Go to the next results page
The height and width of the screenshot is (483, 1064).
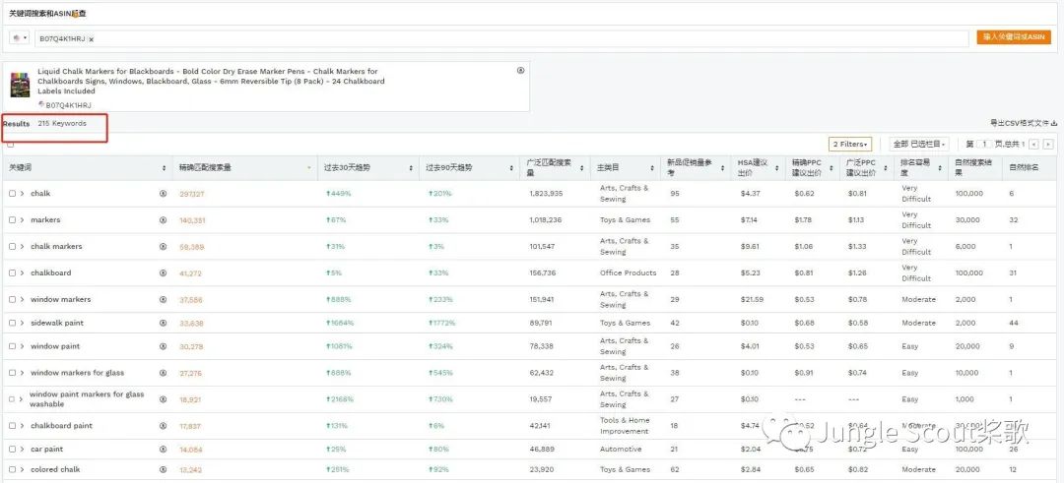[x=1048, y=145]
